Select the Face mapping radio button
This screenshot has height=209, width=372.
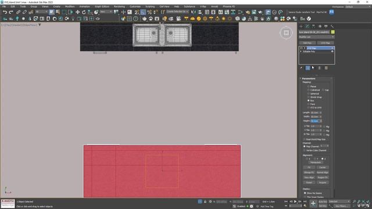[x=309, y=104]
